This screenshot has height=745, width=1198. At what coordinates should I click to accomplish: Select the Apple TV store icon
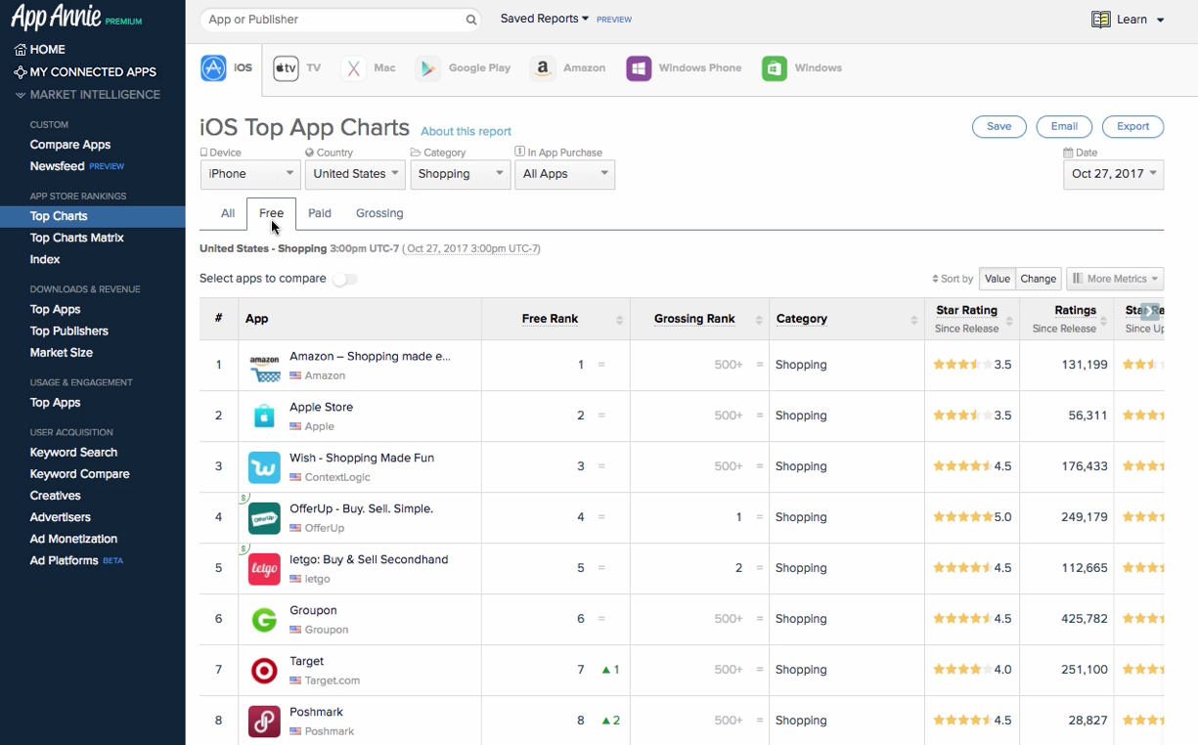click(x=286, y=68)
